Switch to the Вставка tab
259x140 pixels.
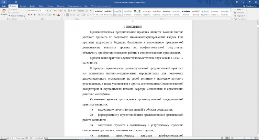[23, 6]
